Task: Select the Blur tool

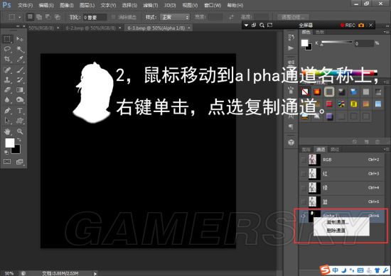Action: click(x=7, y=100)
